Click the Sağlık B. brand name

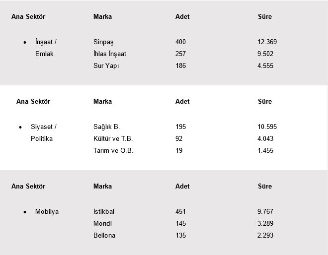(x=106, y=127)
